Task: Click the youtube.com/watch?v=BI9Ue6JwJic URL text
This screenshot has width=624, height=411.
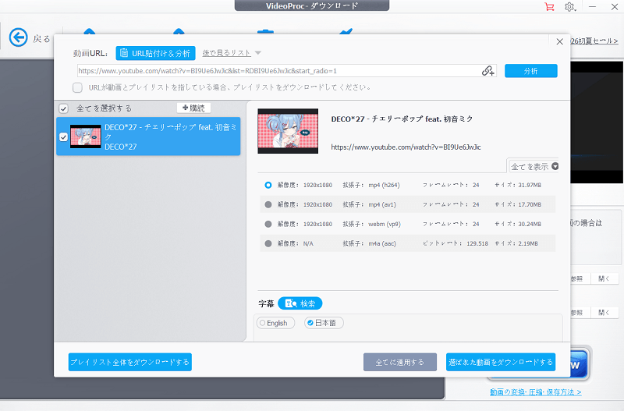Action: pyautogui.click(x=406, y=147)
